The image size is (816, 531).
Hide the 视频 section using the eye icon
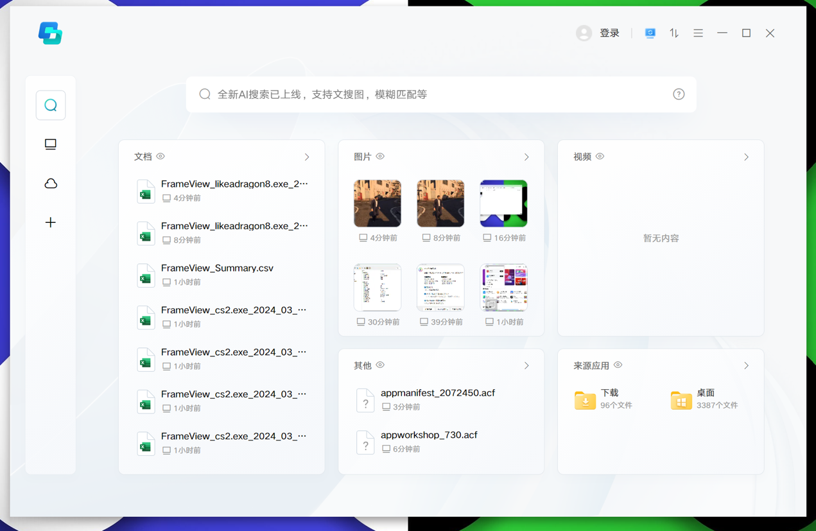point(600,157)
